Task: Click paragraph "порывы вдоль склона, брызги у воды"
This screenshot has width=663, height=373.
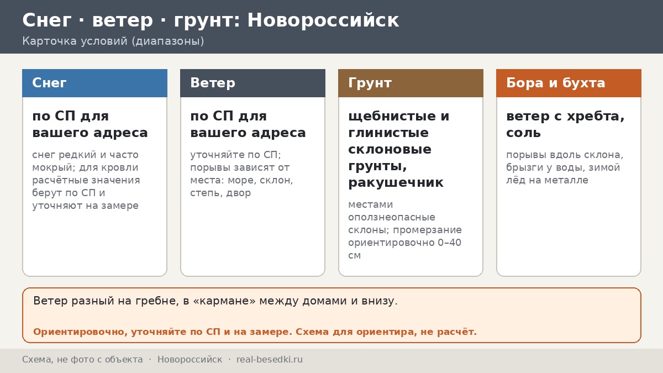Action: click(x=565, y=167)
